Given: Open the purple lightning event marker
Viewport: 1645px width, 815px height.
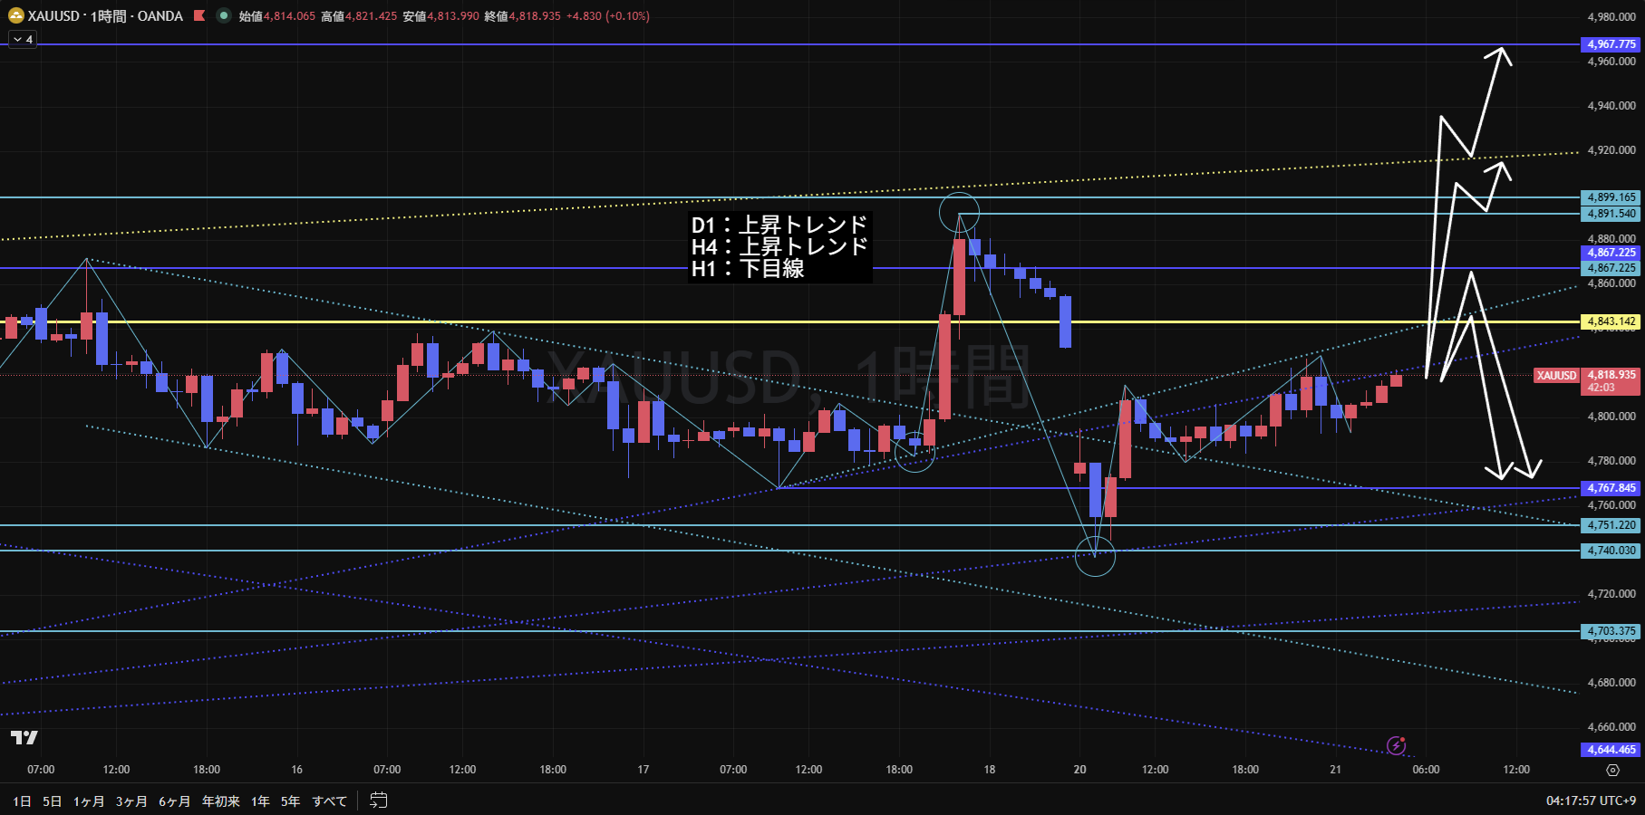Looking at the screenshot, I should click(1396, 746).
